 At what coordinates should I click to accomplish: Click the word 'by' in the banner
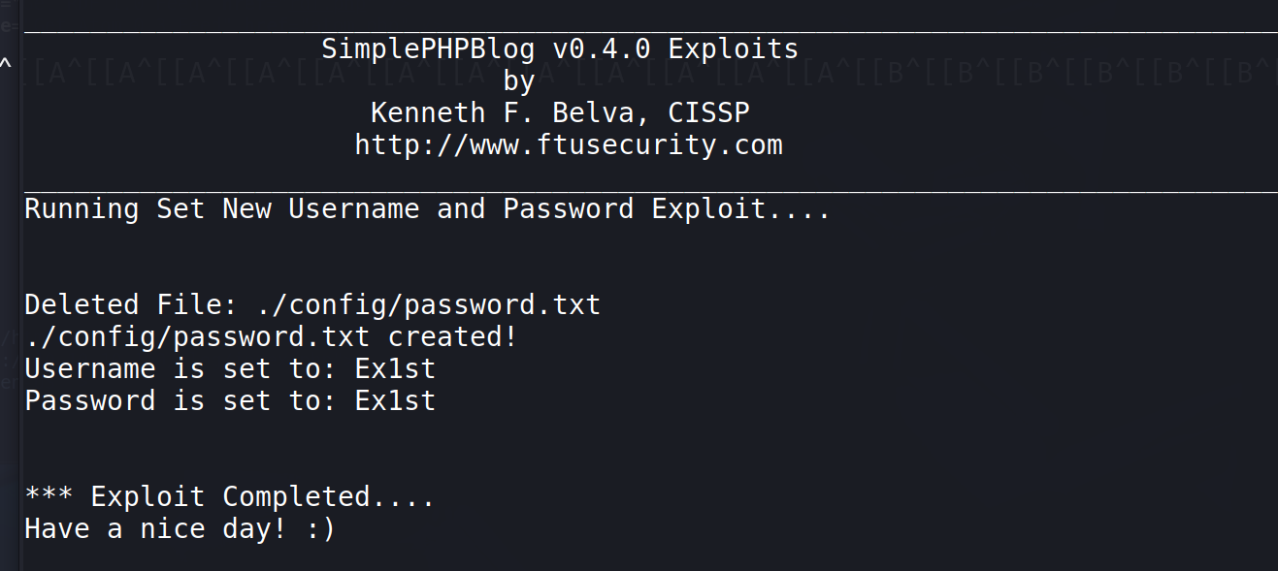pyautogui.click(x=519, y=80)
